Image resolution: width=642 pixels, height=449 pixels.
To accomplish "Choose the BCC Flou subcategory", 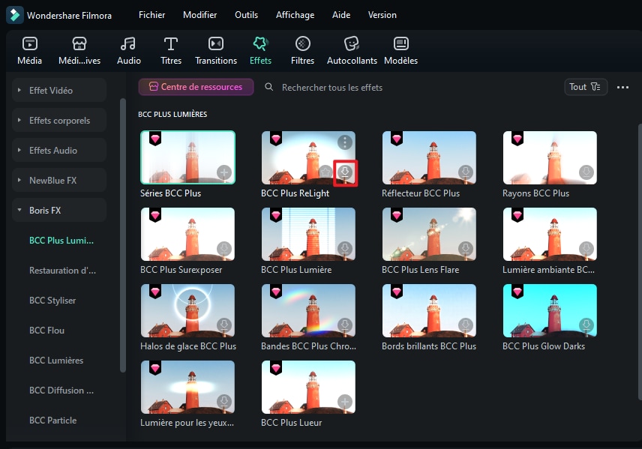I will [46, 331].
